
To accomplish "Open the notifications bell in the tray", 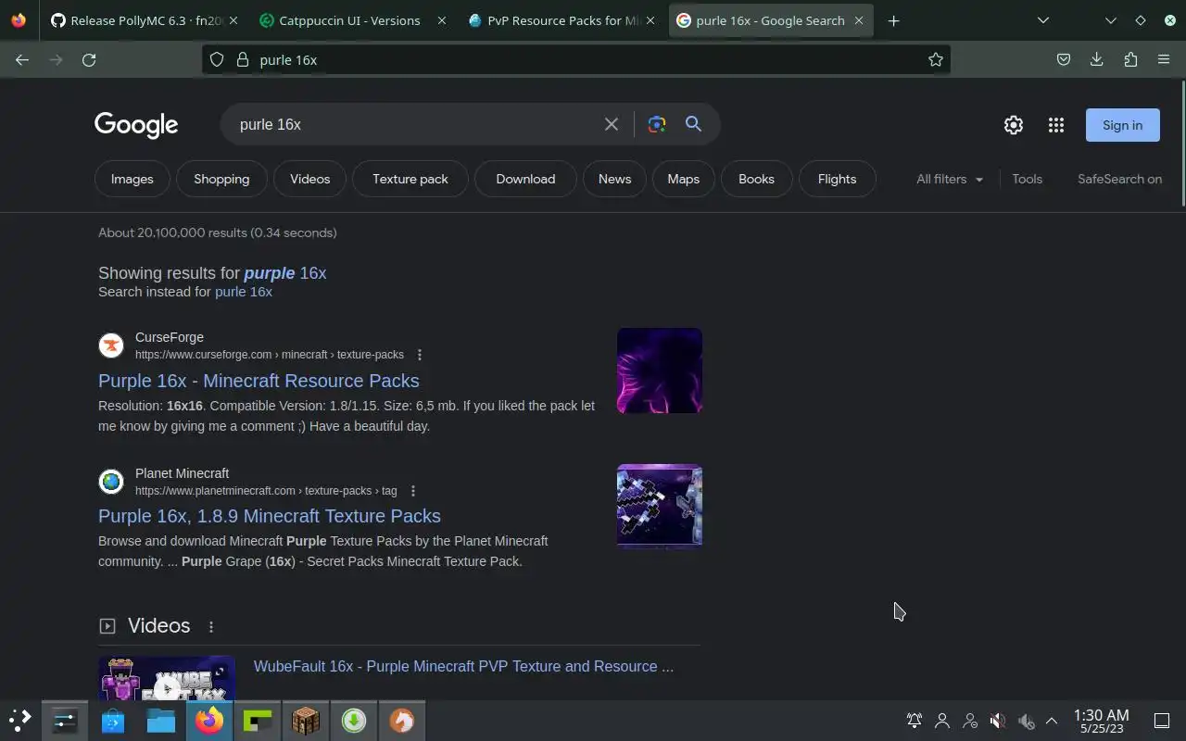I will [915, 721].
